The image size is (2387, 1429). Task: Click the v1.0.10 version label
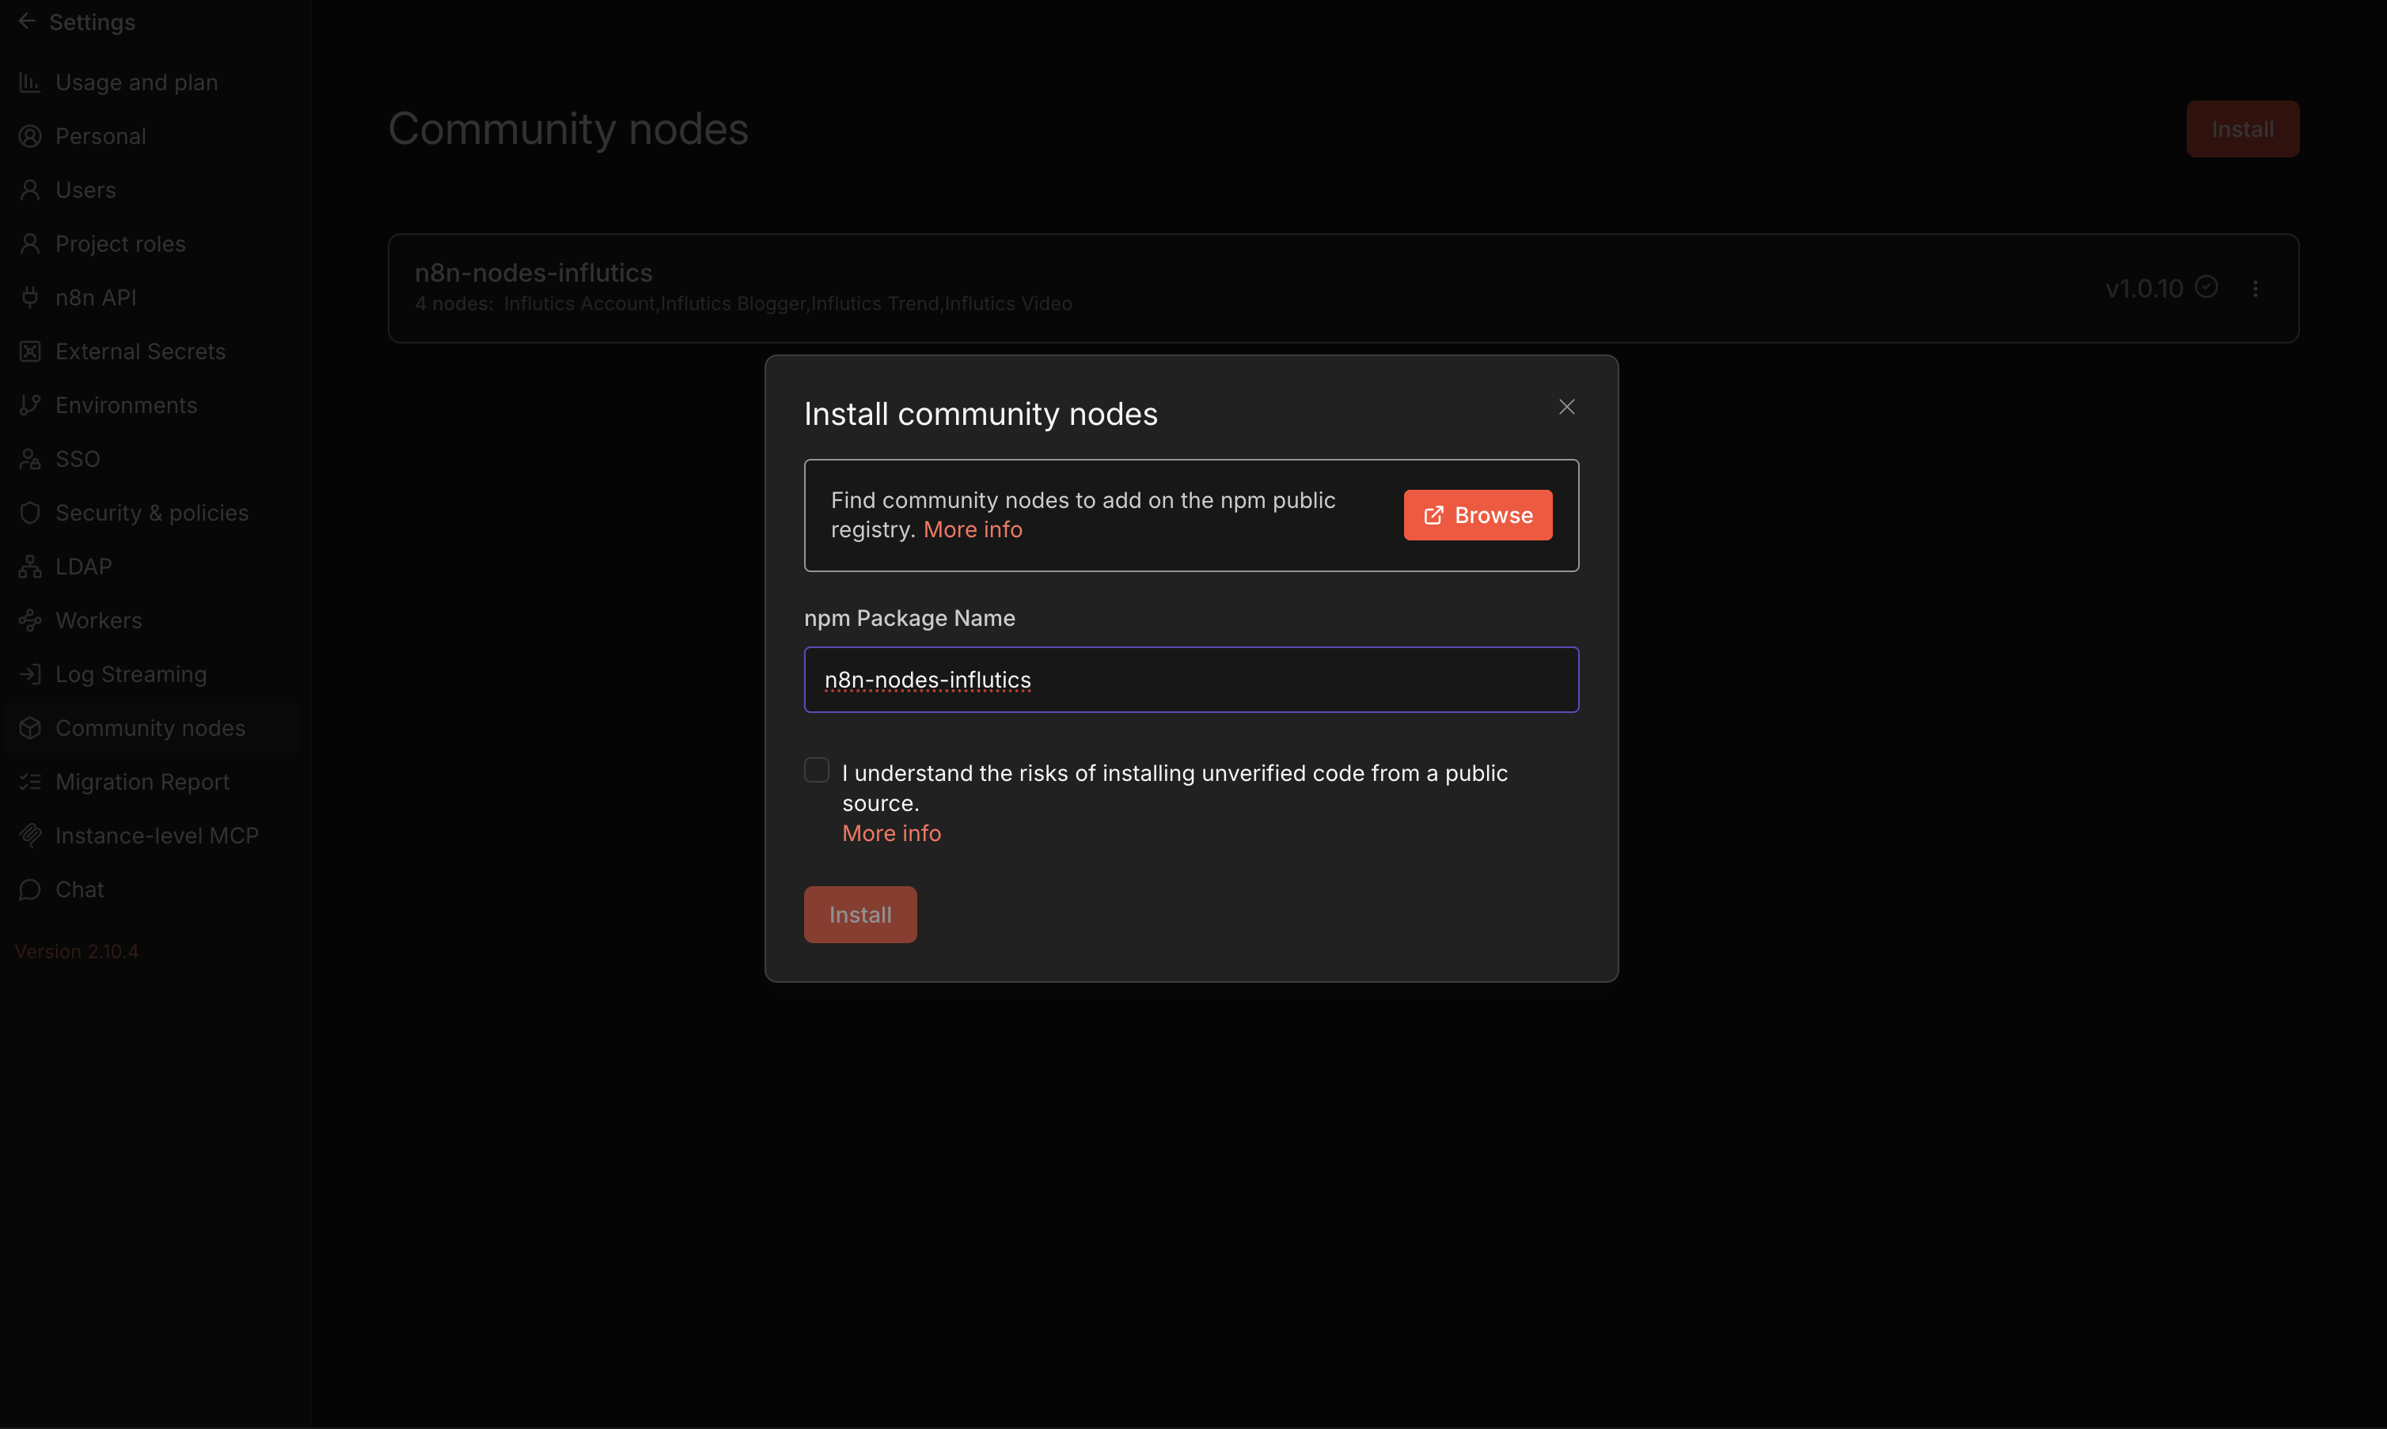click(2143, 289)
